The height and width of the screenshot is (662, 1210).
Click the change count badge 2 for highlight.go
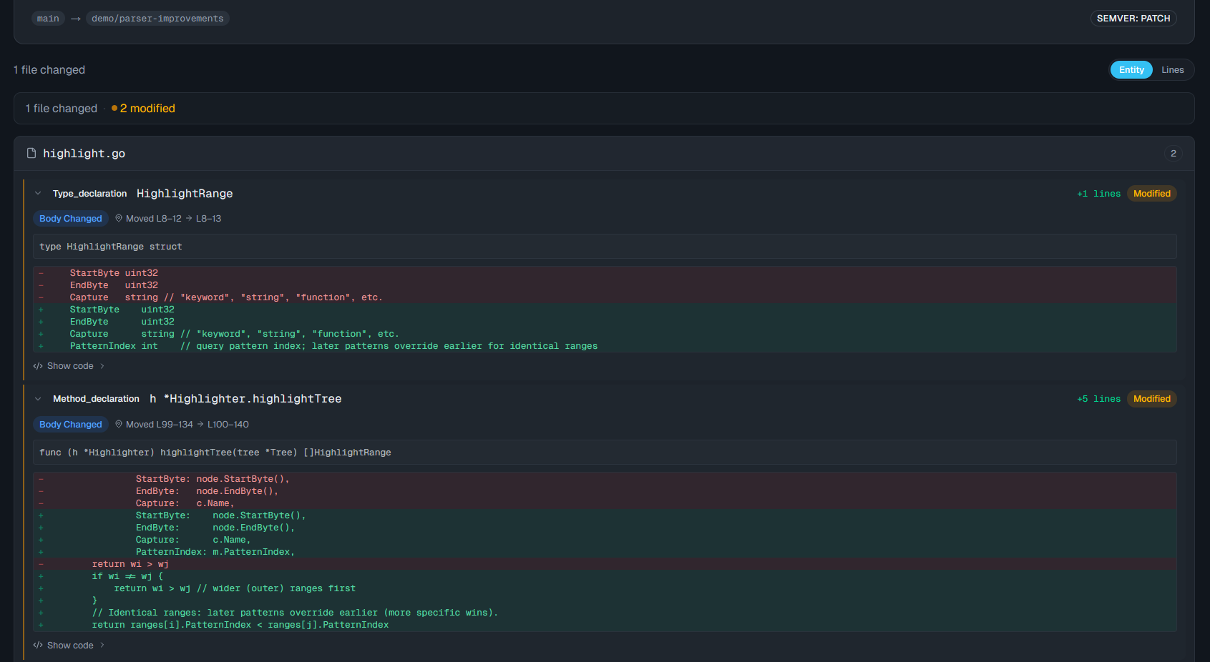pos(1173,154)
